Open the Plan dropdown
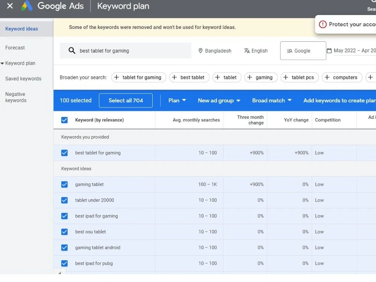This screenshot has width=376, height=282. click(177, 100)
